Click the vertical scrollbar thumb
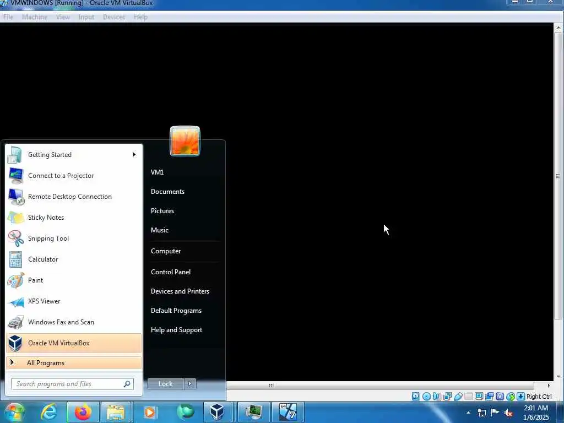Image resolution: width=564 pixels, height=423 pixels. coord(558,176)
